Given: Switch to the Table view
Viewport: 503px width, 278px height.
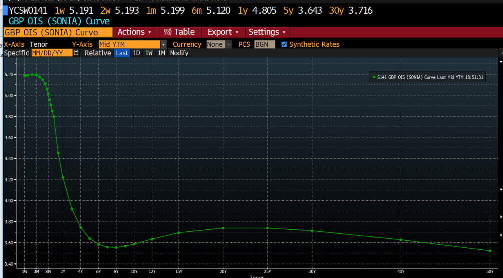Looking at the screenshot, I should click(179, 32).
